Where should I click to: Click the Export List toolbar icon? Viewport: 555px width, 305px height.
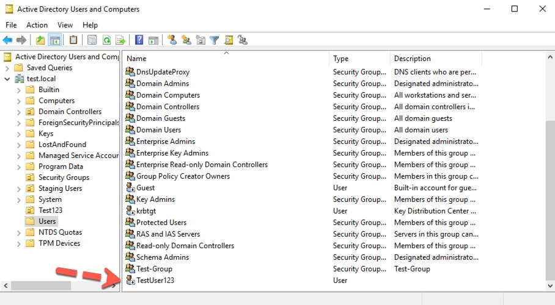coord(120,40)
